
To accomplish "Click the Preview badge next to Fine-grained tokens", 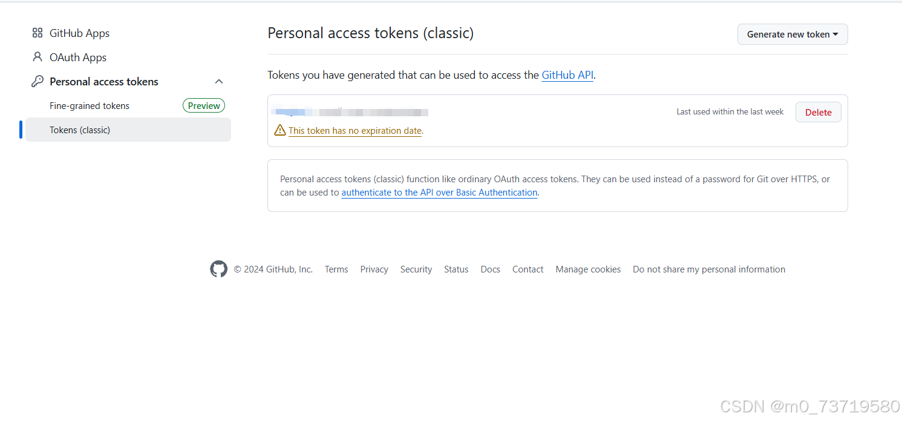I will 203,105.
